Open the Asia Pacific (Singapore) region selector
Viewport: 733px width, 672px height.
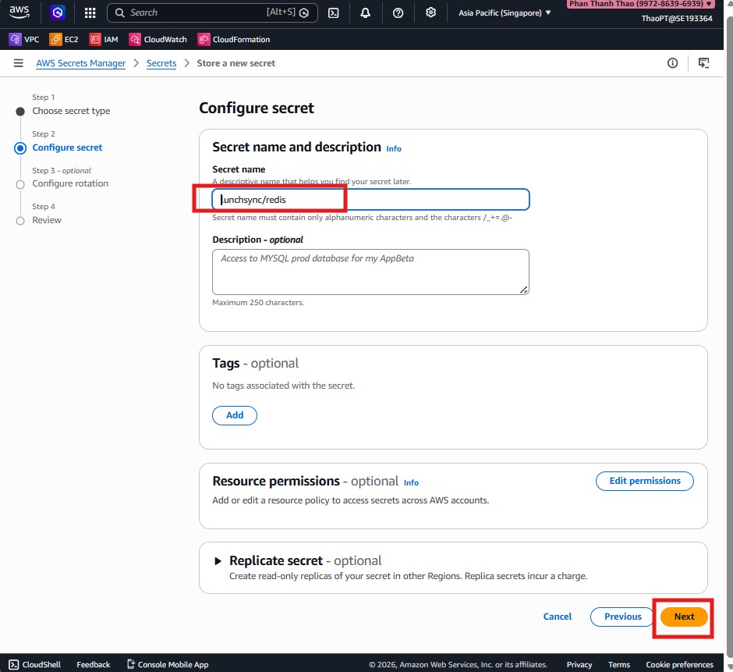click(x=503, y=12)
